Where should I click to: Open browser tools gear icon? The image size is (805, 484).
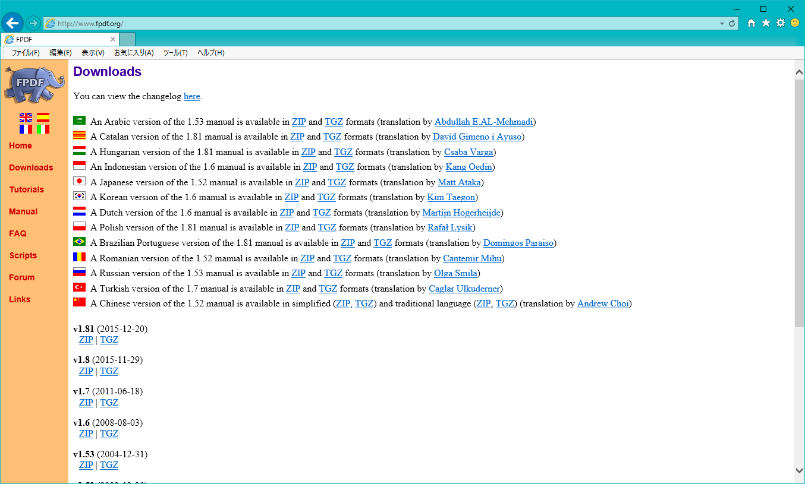781,23
